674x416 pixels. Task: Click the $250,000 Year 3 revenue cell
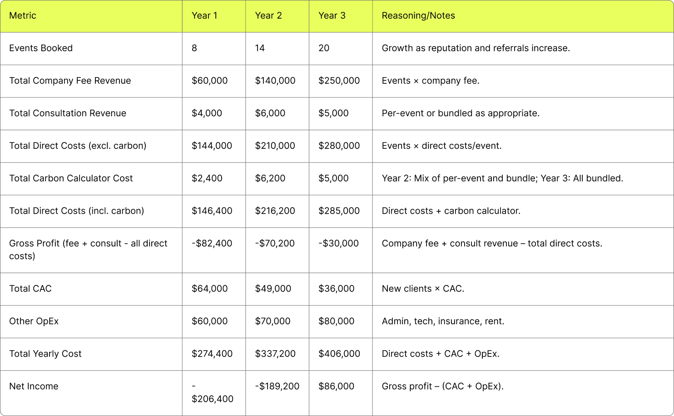[x=339, y=81]
